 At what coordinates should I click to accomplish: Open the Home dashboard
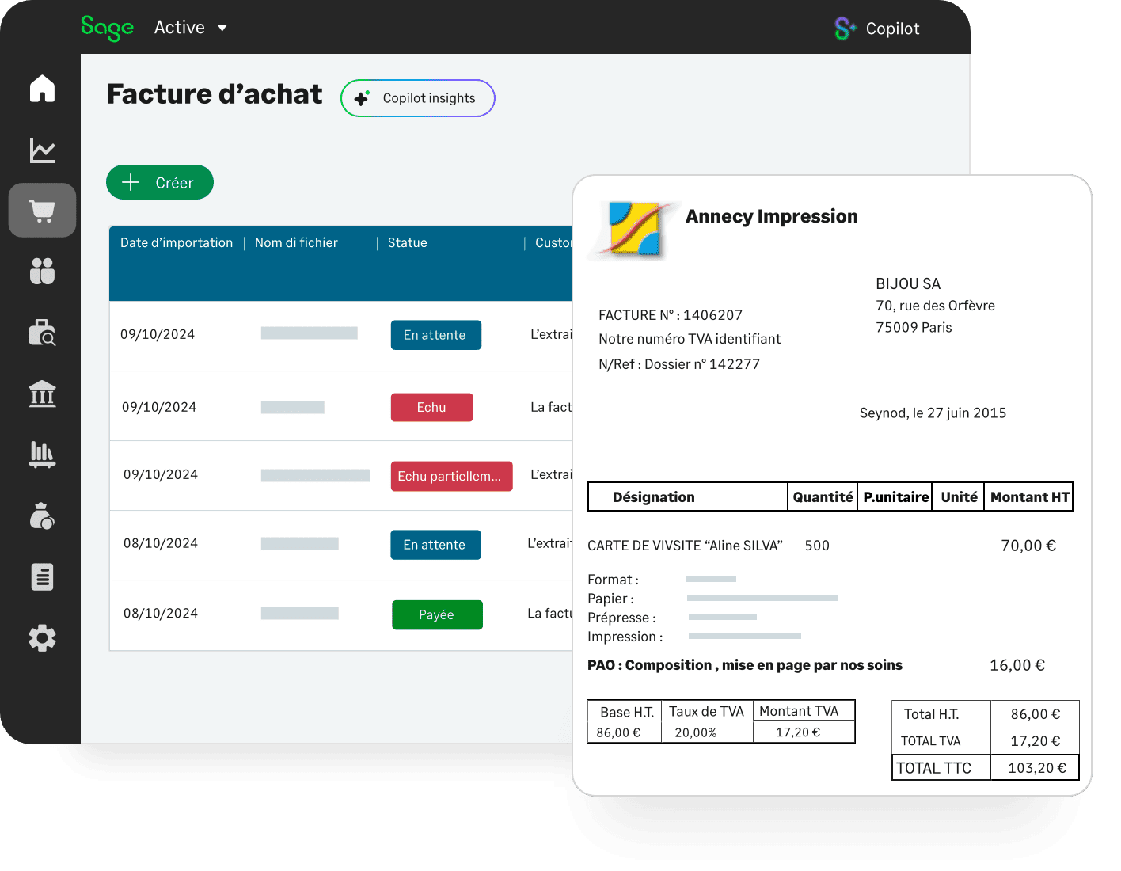(x=41, y=89)
